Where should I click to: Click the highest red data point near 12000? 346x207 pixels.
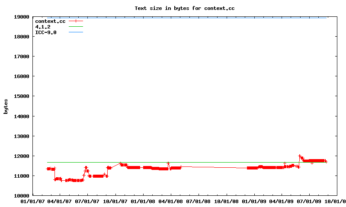[299, 156]
